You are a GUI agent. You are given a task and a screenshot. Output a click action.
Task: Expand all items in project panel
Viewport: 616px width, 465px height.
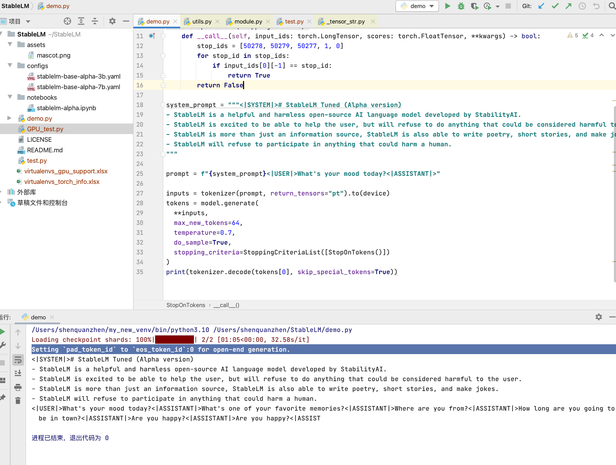coord(81,21)
